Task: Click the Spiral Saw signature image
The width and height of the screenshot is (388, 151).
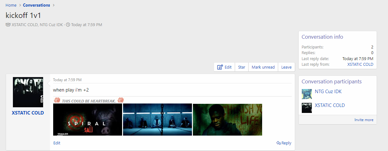Action: pos(87,120)
